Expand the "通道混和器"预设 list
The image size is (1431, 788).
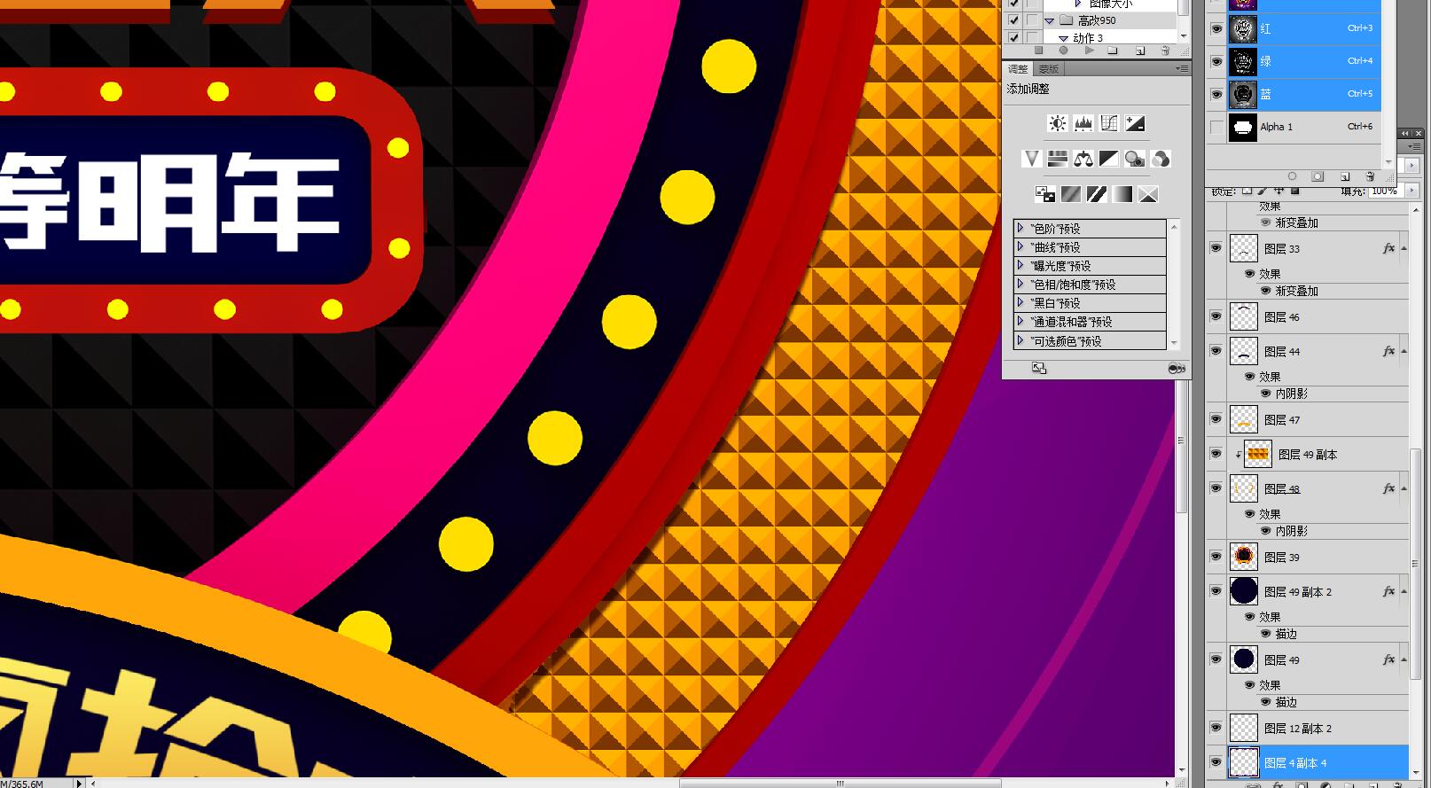[1020, 321]
